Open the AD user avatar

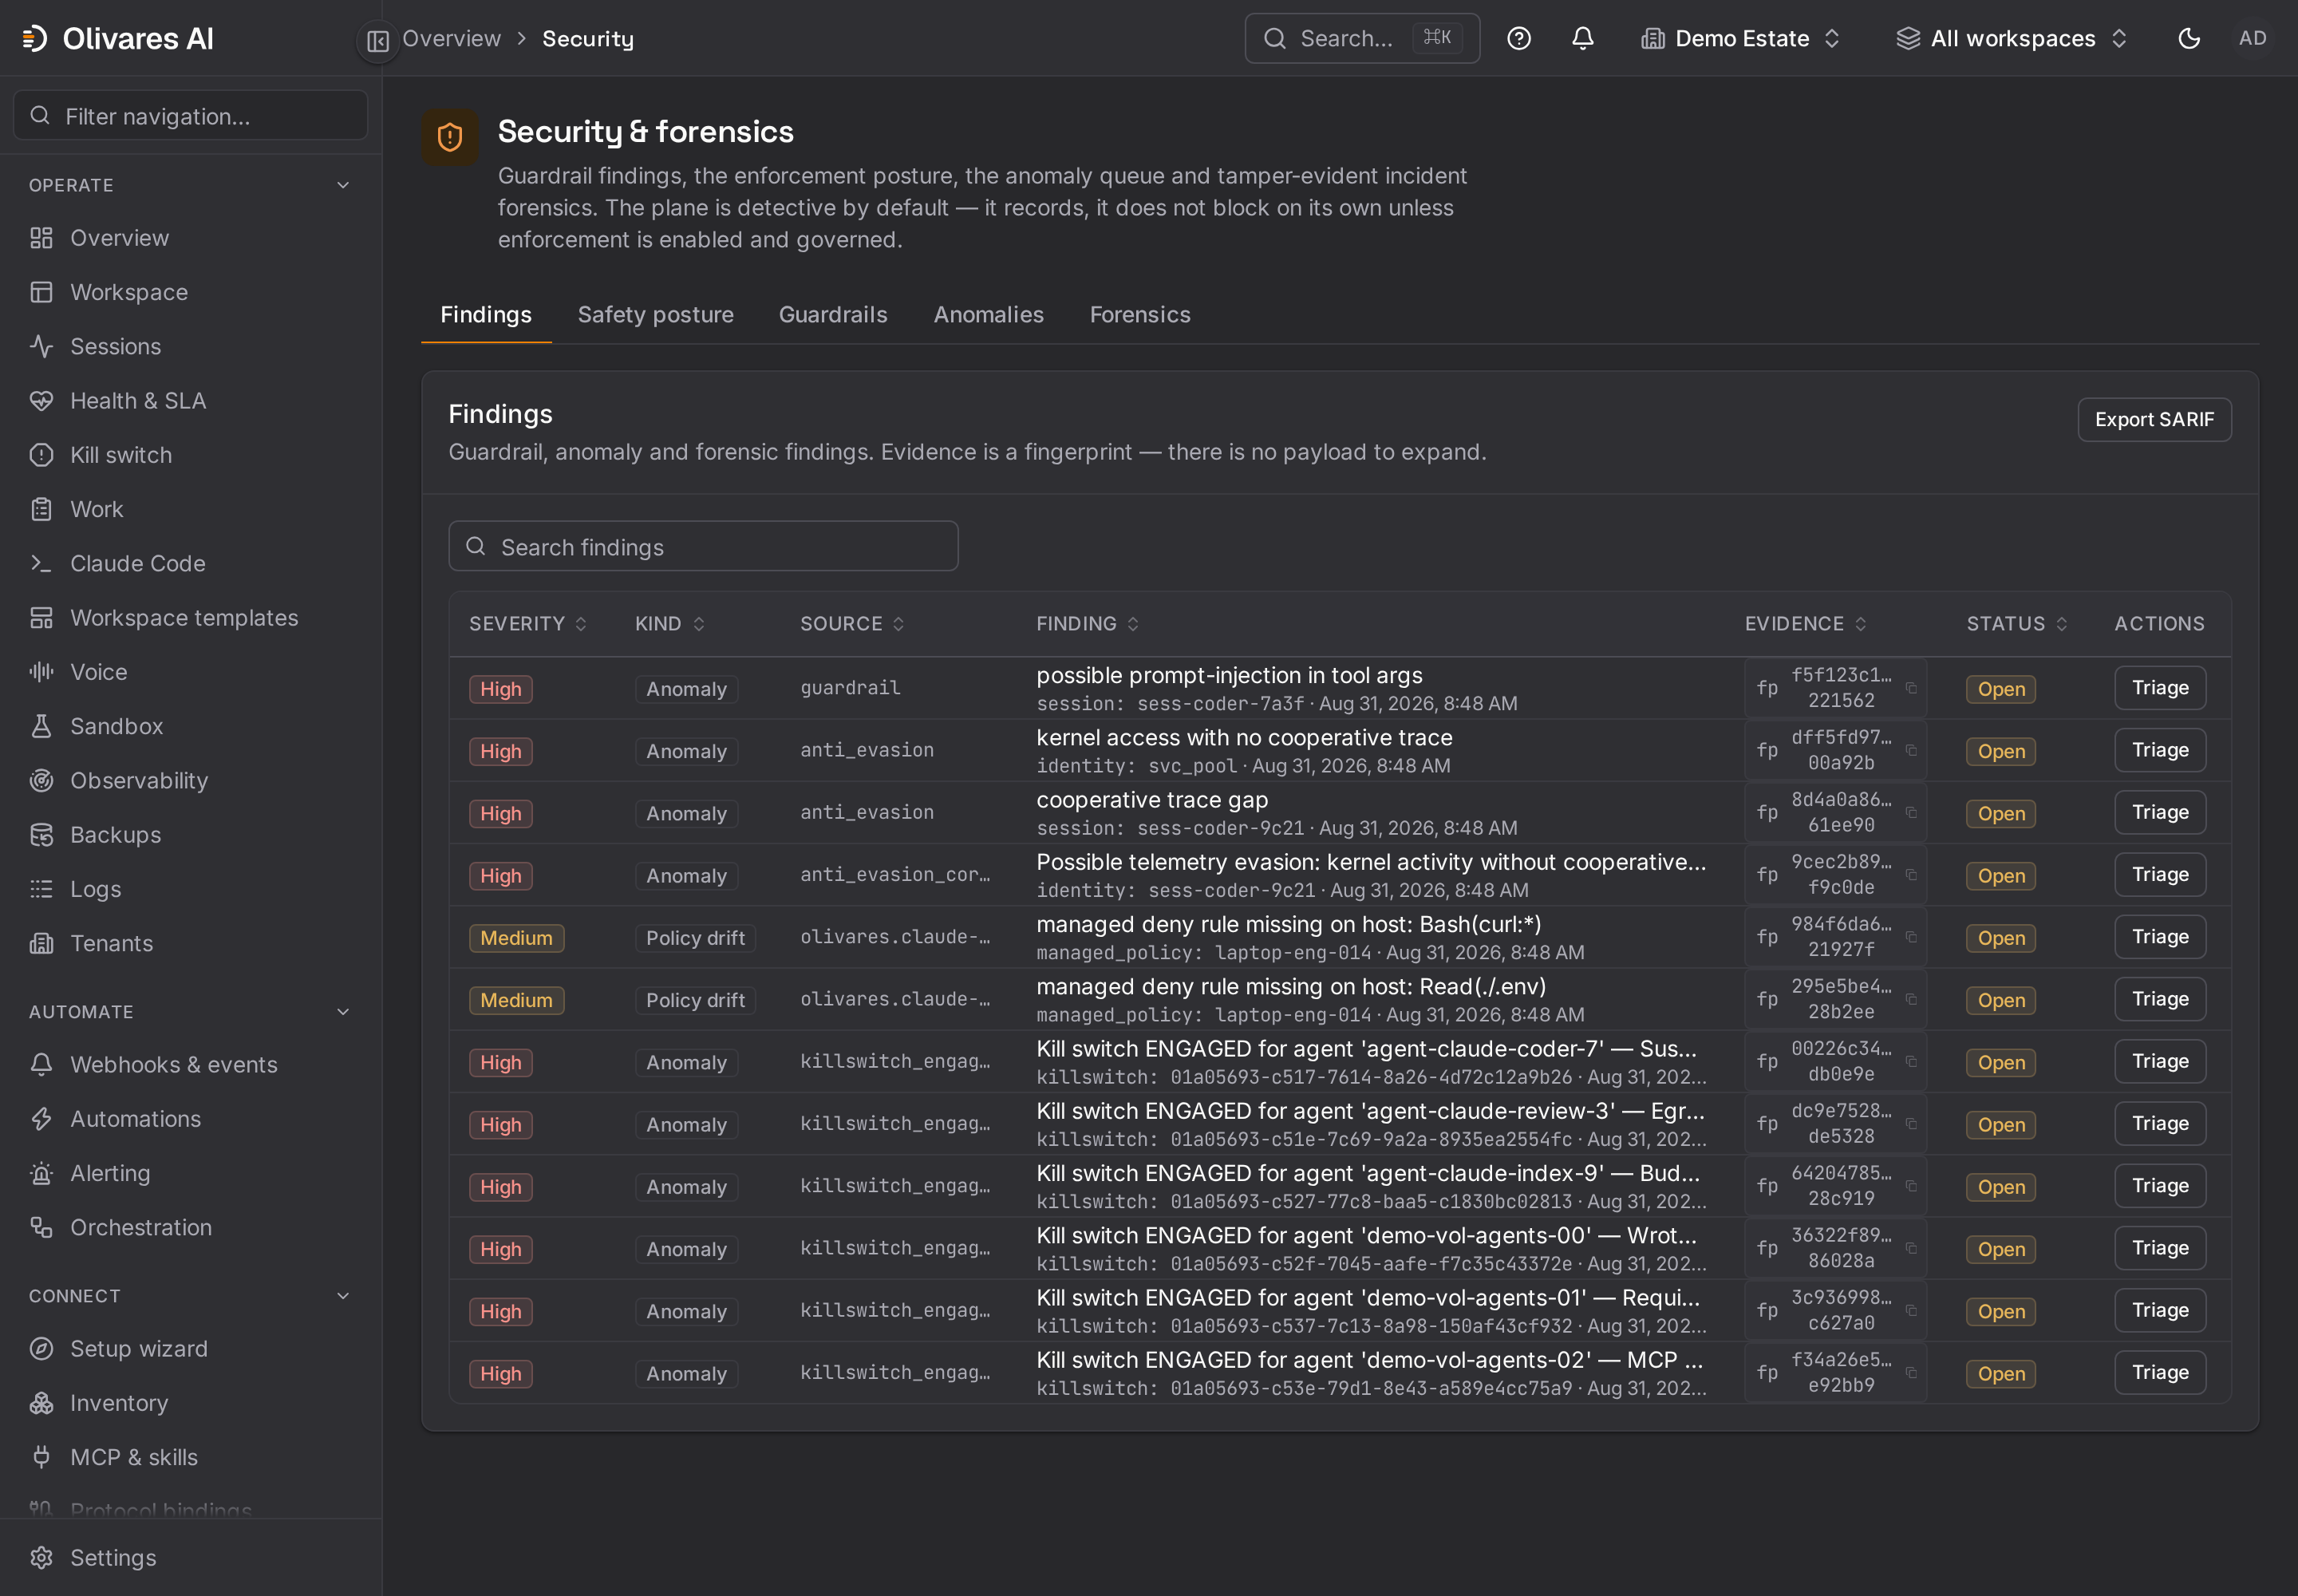(2252, 39)
